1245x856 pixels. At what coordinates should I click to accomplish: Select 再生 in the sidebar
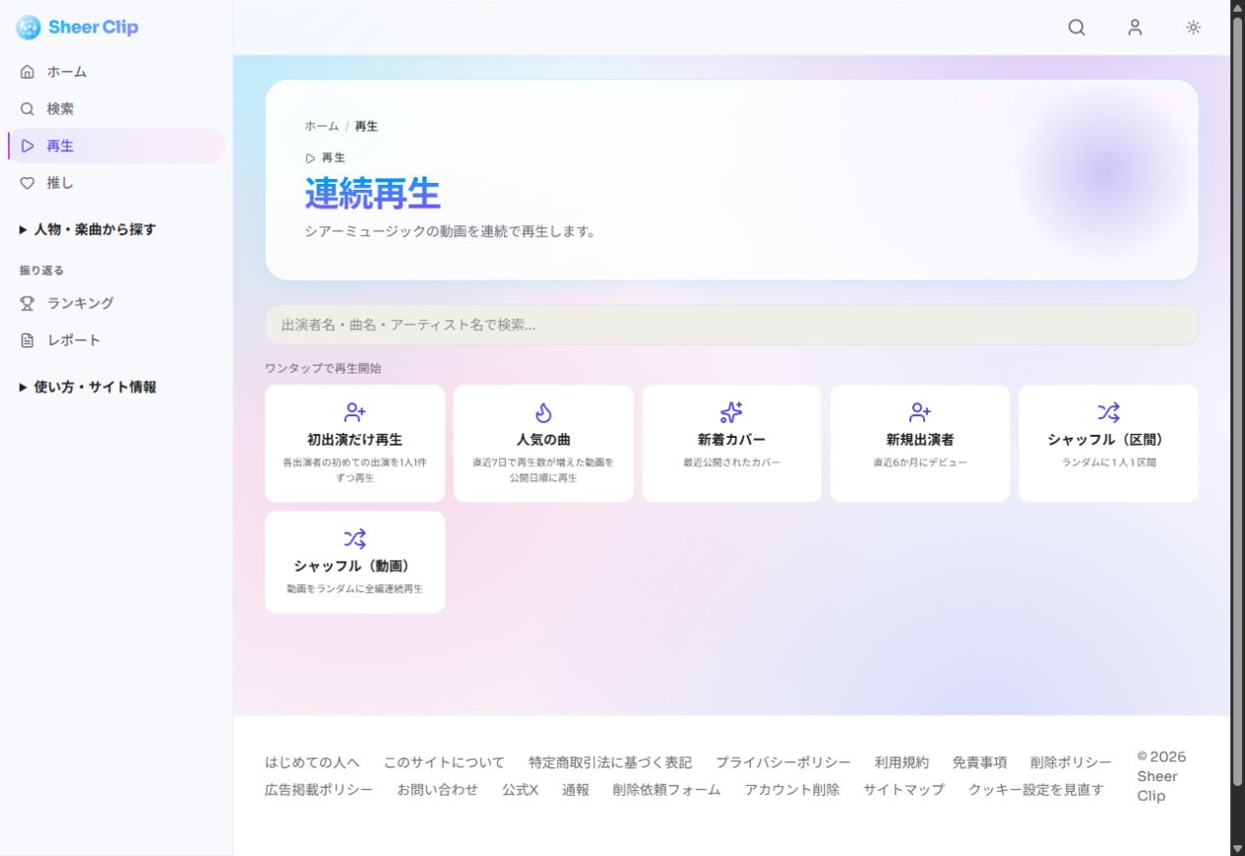coord(116,146)
